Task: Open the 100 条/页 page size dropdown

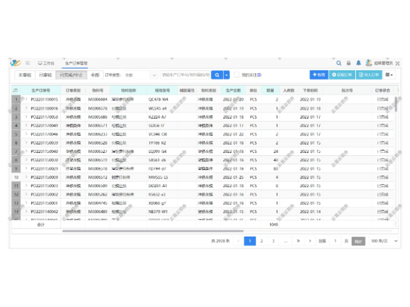Action: pyautogui.click(x=384, y=241)
